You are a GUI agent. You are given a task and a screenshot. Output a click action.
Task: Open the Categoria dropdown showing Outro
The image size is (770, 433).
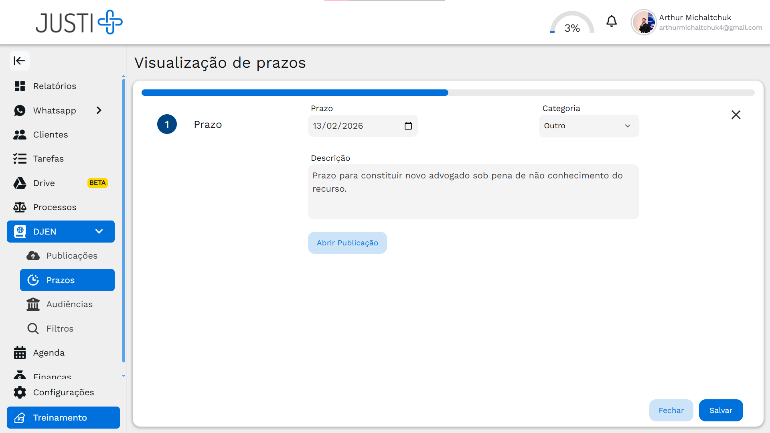pos(588,125)
